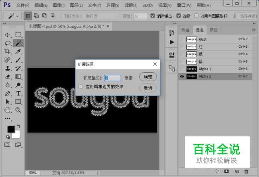Open the 文件(F) menu
The image size is (259, 177).
(23, 6)
